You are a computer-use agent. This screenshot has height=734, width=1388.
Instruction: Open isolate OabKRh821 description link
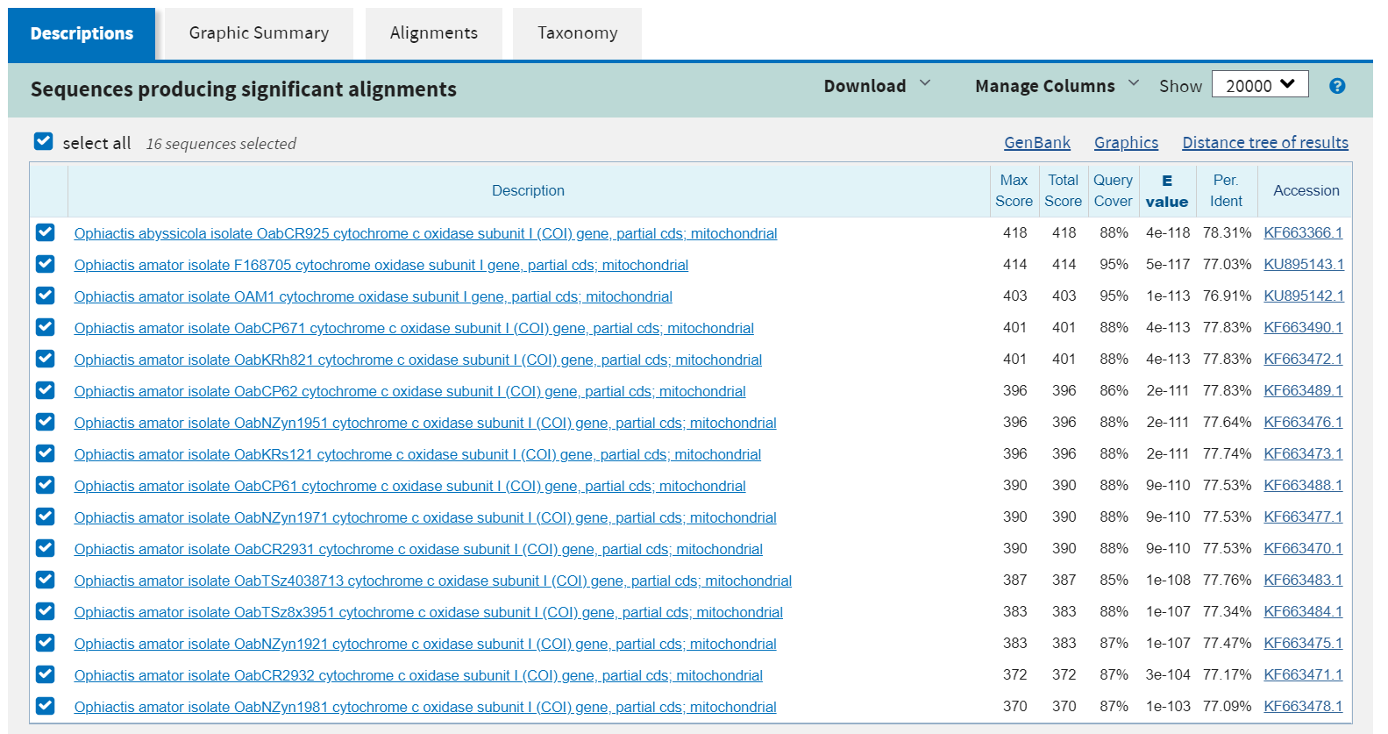[417, 360]
